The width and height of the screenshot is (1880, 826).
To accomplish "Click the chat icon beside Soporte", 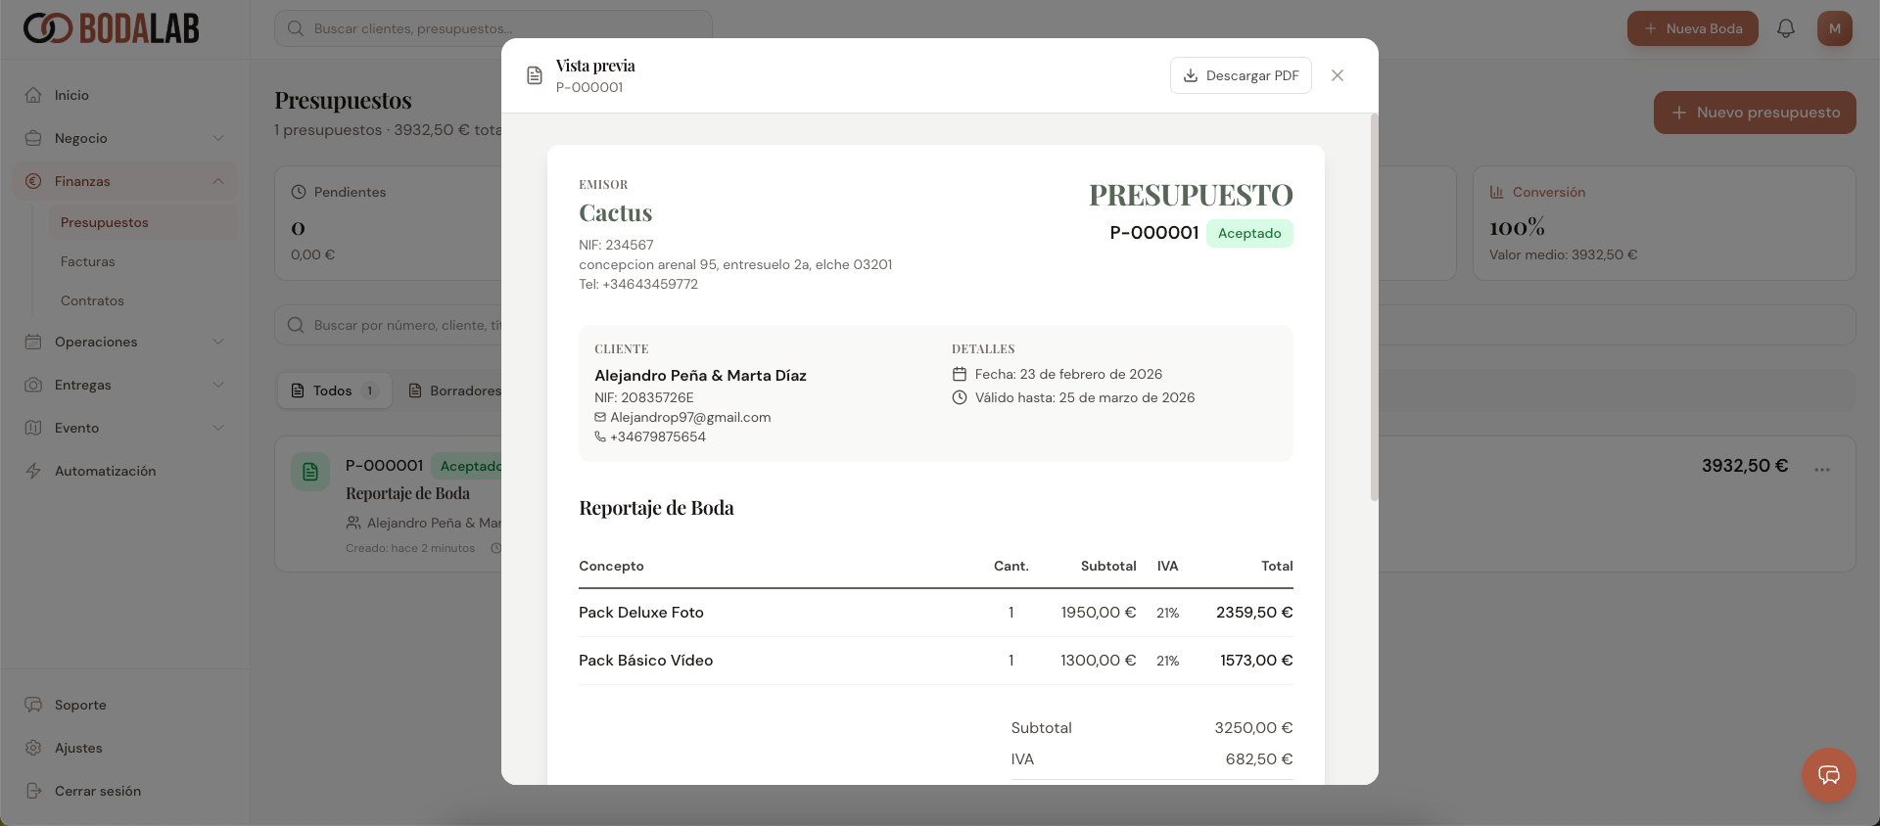I will coord(33,705).
